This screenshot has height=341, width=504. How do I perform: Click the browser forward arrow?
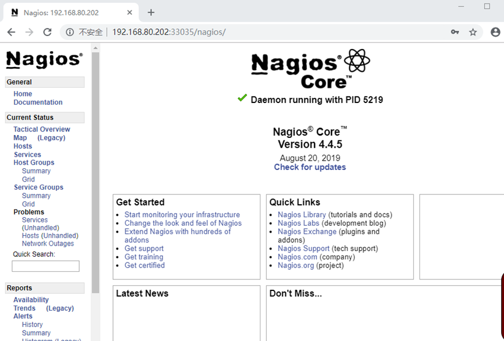click(29, 32)
